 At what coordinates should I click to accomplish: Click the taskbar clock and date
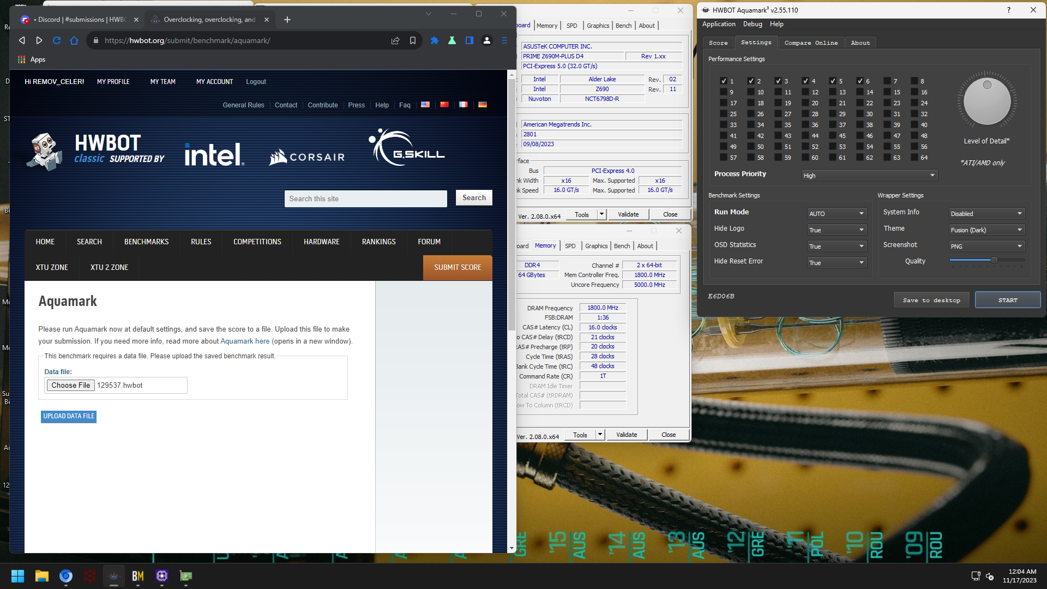[x=1020, y=576]
